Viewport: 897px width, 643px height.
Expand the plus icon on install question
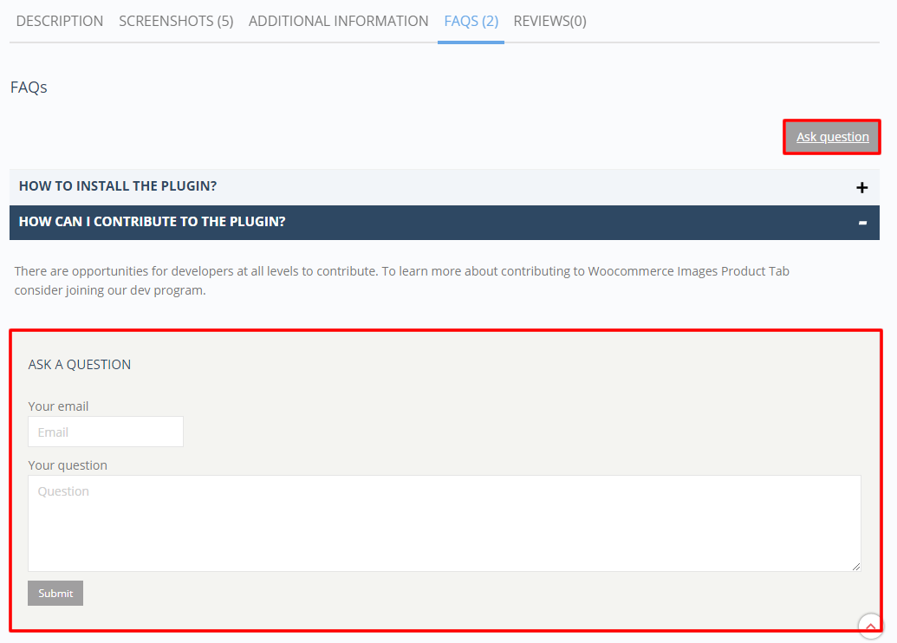[x=861, y=187]
